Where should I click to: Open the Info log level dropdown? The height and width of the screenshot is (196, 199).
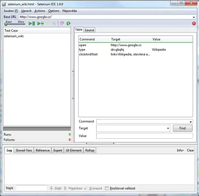point(180,150)
